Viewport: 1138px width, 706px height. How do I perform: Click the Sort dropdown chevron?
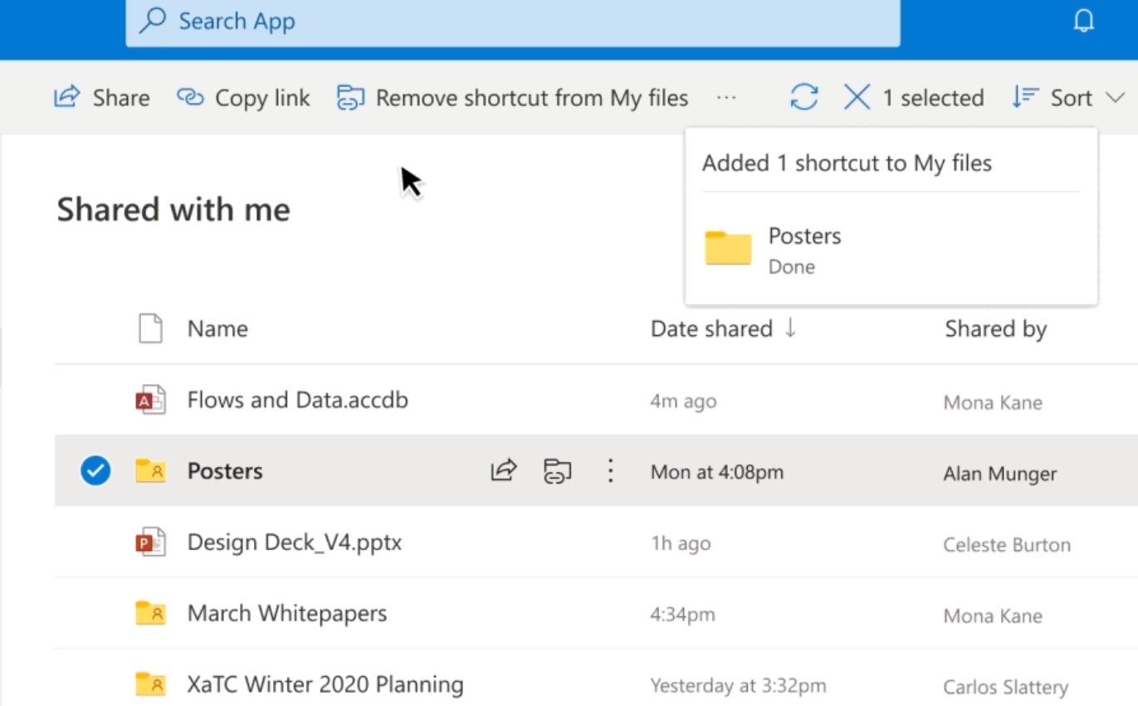click(x=1114, y=98)
